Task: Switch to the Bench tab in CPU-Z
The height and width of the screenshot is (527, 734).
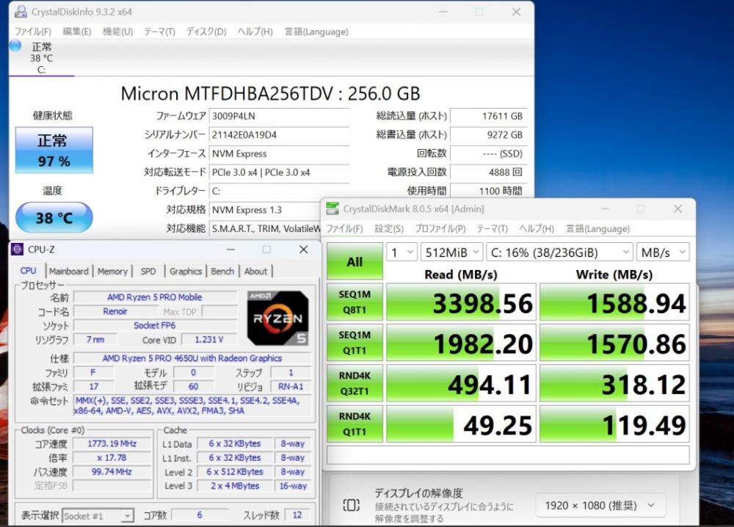Action: [222, 272]
